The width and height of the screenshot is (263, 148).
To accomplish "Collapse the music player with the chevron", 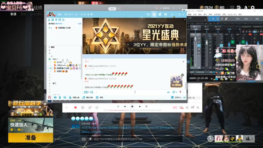I will tap(66, 108).
